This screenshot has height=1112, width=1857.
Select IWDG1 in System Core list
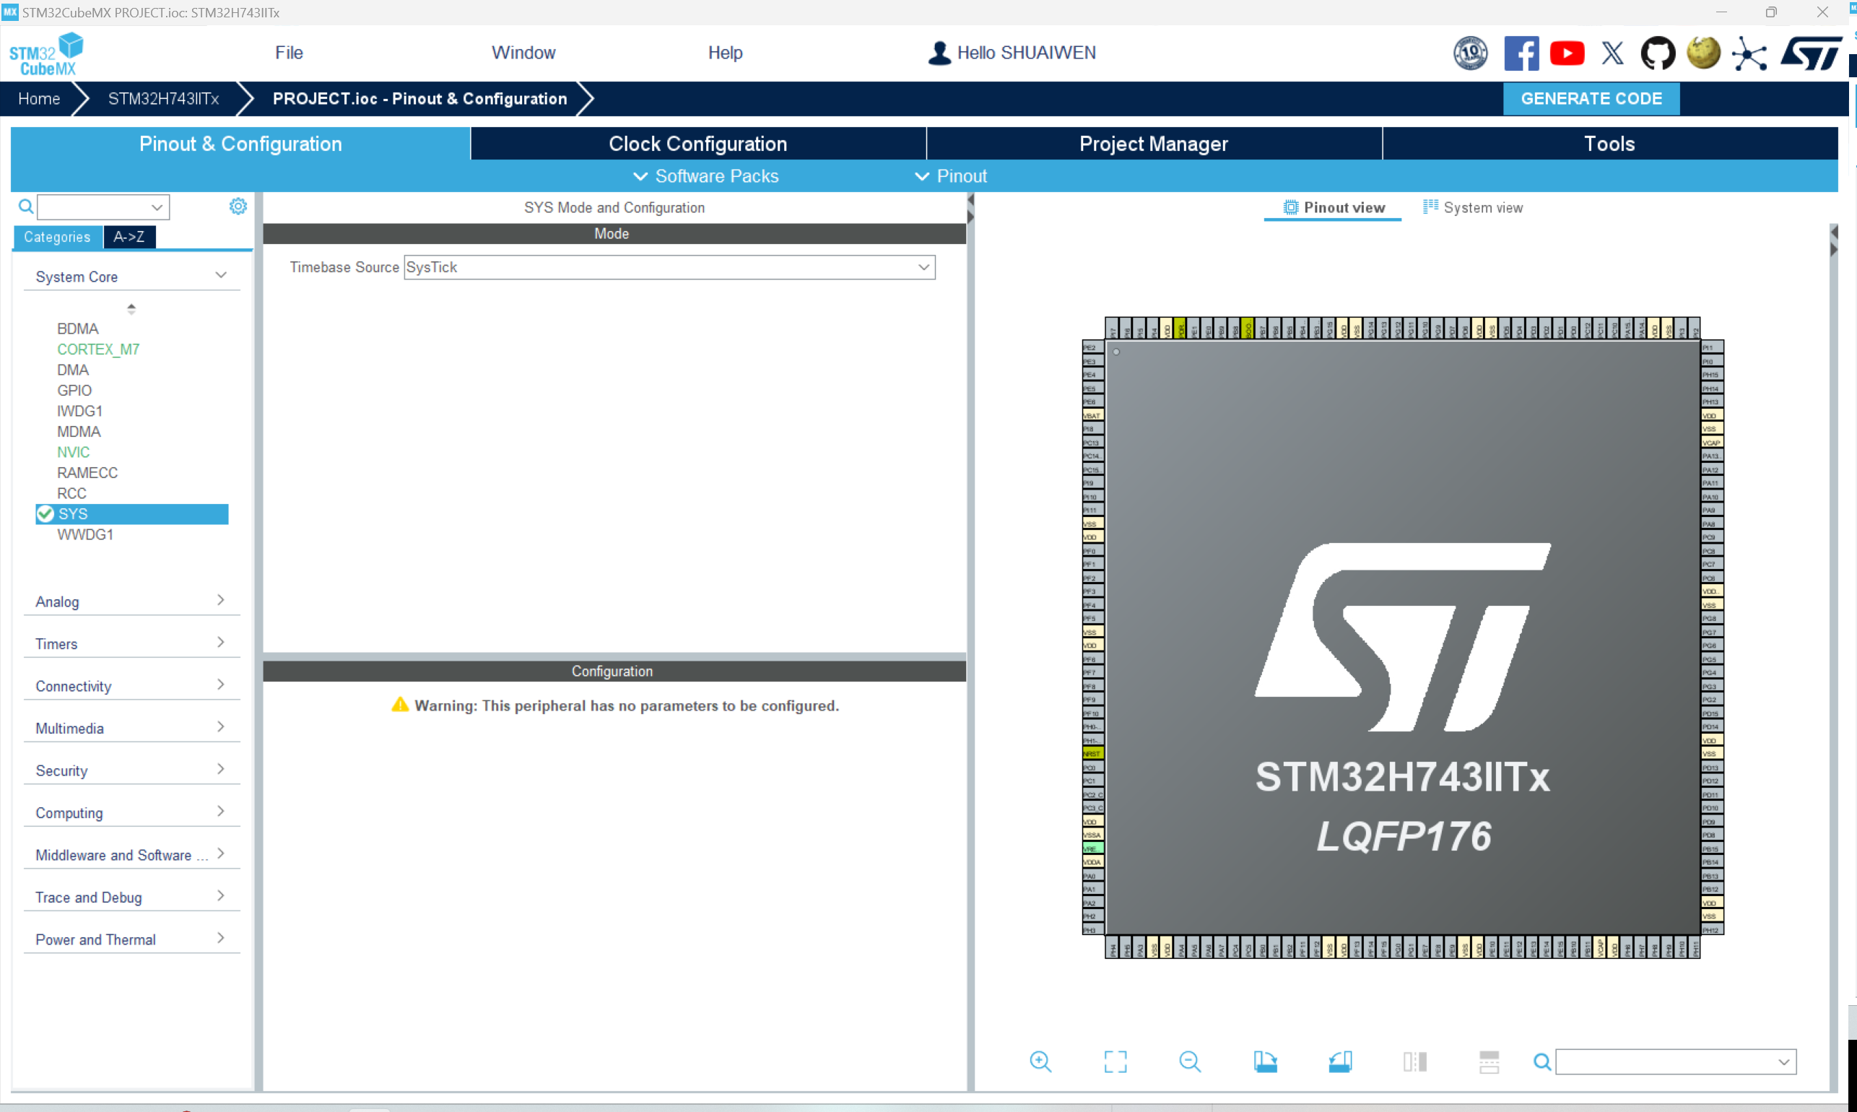[79, 411]
